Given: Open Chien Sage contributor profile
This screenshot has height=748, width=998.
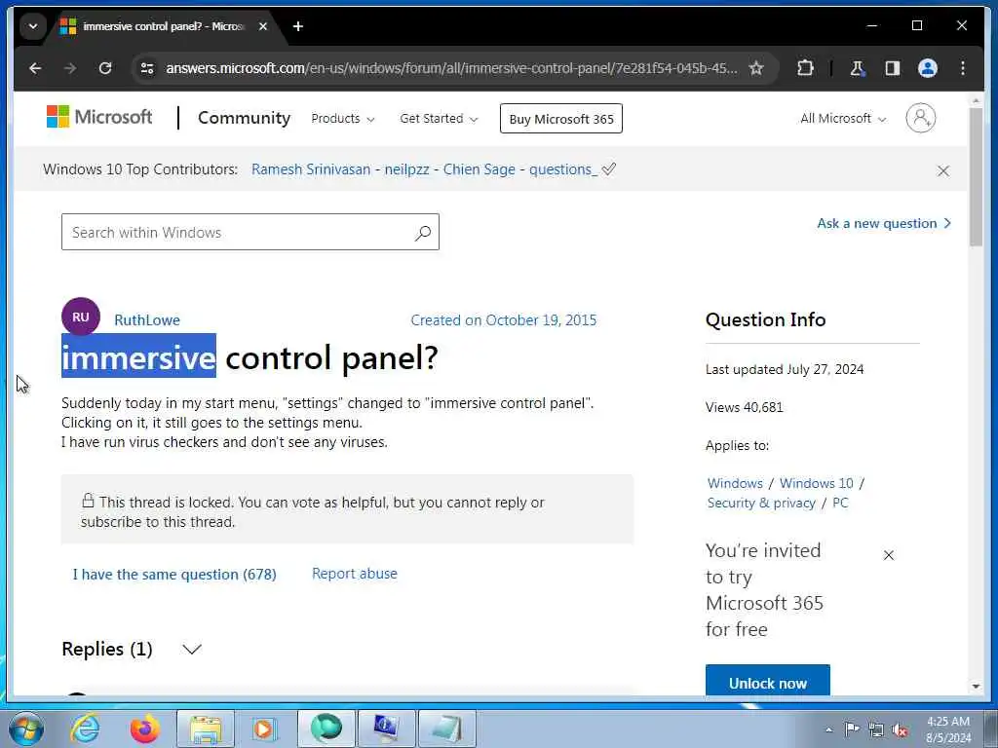Looking at the screenshot, I should pyautogui.click(x=480, y=169).
